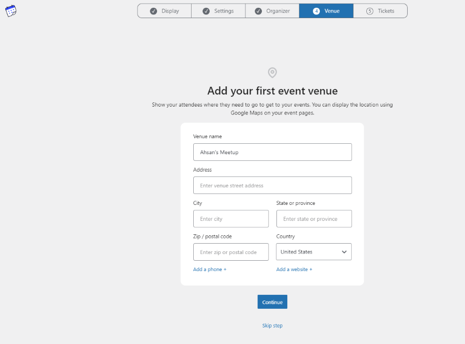Viewport: 465px width, 344px height.
Task: Click the chevron arrow in Country field
Action: coord(344,252)
